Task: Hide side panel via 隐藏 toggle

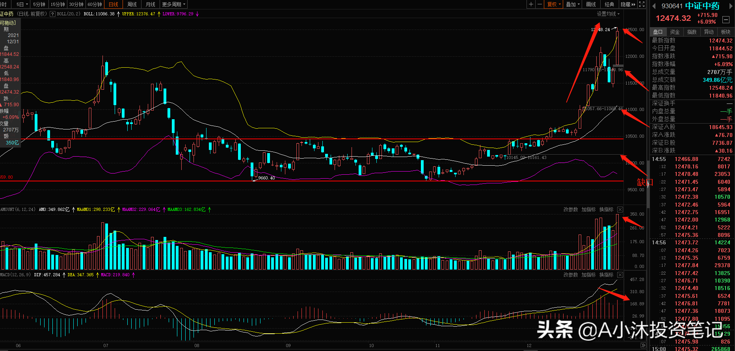Action: point(628,4)
